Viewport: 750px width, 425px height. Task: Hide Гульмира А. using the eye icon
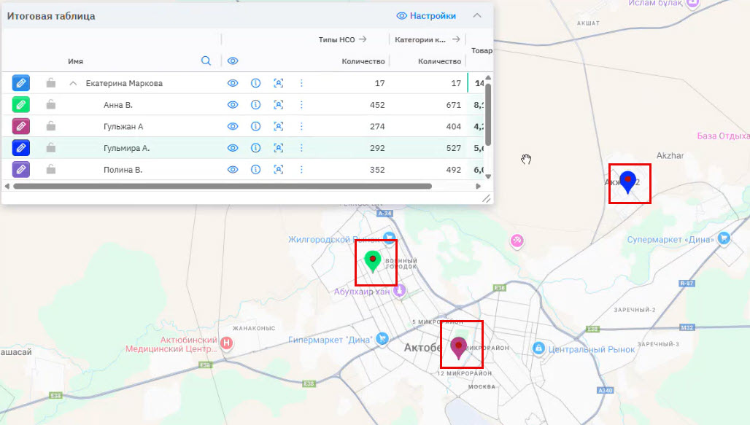(233, 148)
